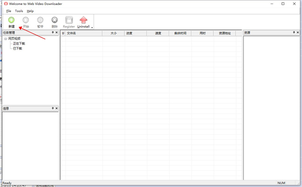Close the Web Video Downloader window
The image size is (302, 187).
294,4
